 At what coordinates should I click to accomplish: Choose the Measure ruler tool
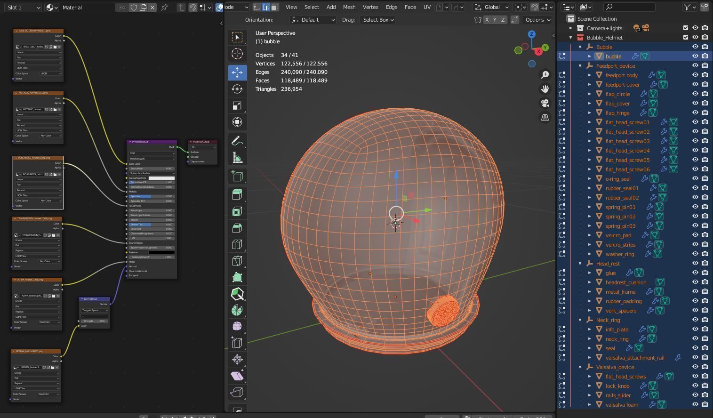click(237, 157)
